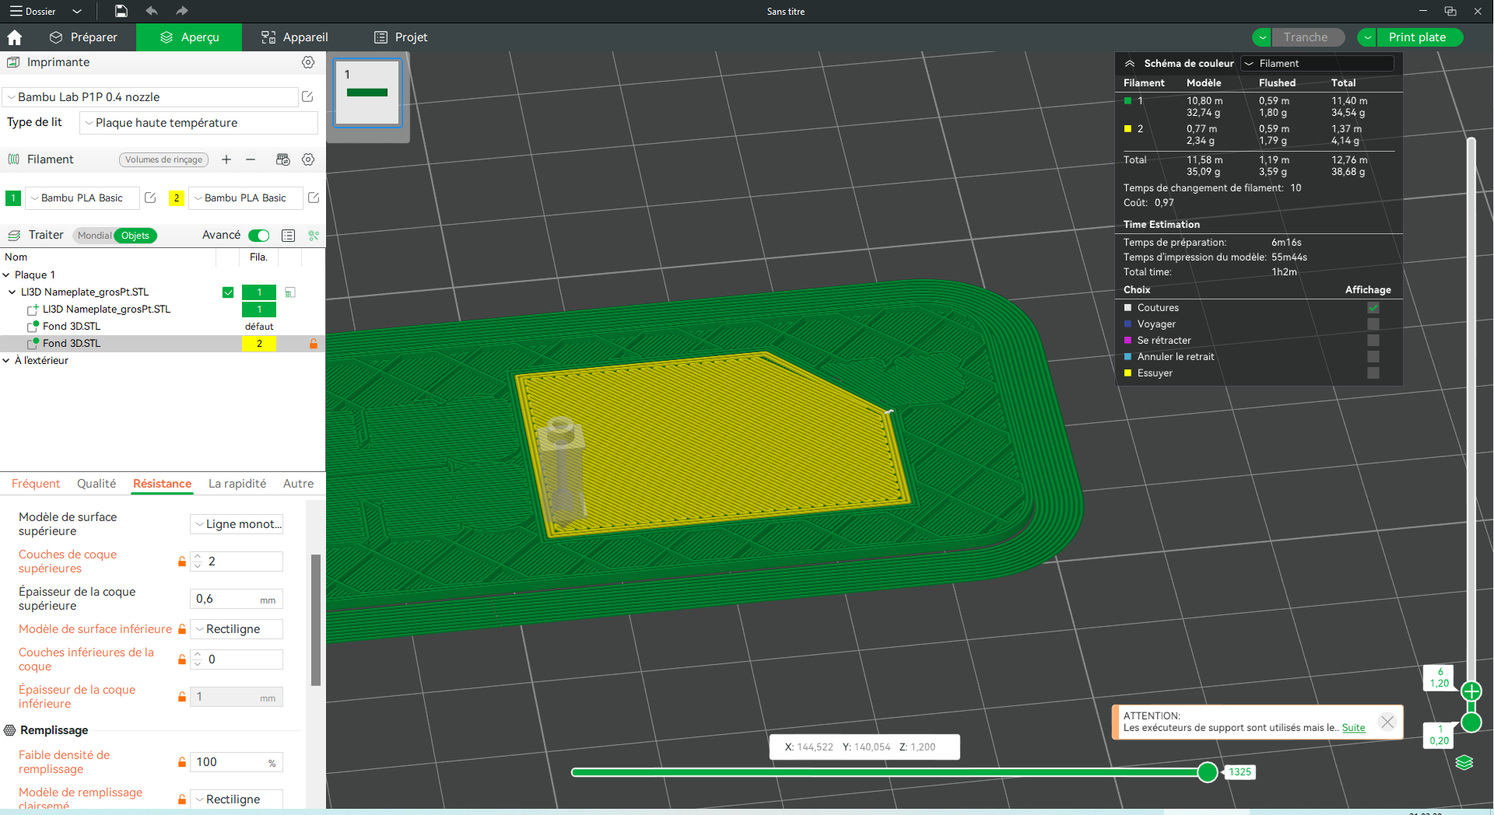Enable the Voyager display checkbox

(x=1373, y=324)
